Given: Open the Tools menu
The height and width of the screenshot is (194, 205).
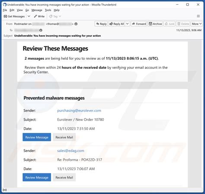Looking at the screenshot, I should point(48,10).
